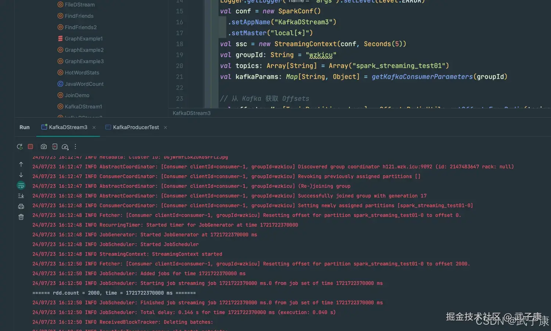This screenshot has width=551, height=331.
Task: Click the setMaster("local[*]") code line
Action: tap(270, 33)
